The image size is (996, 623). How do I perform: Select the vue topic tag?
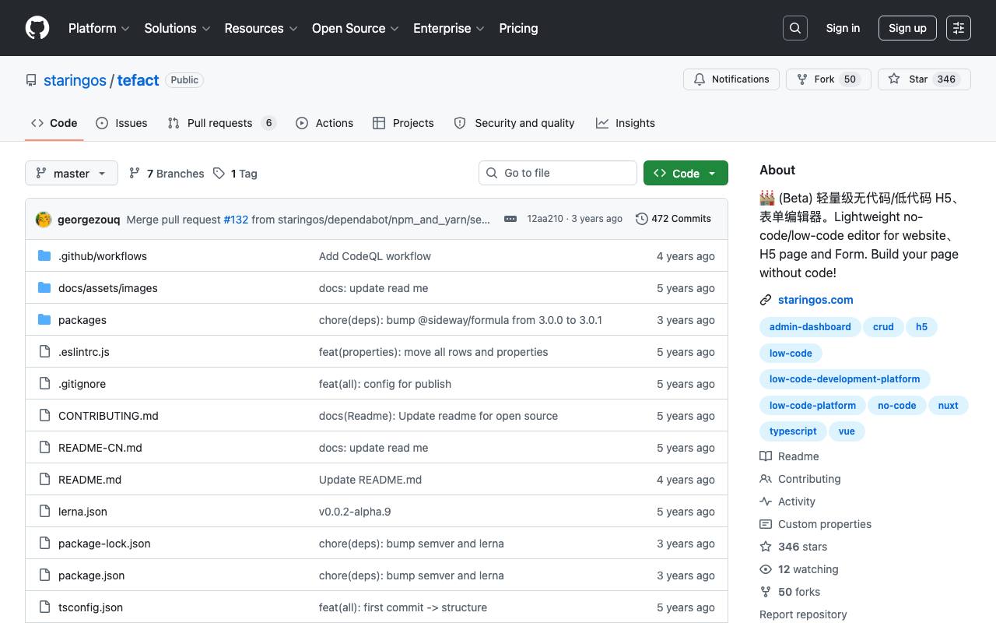click(x=847, y=431)
